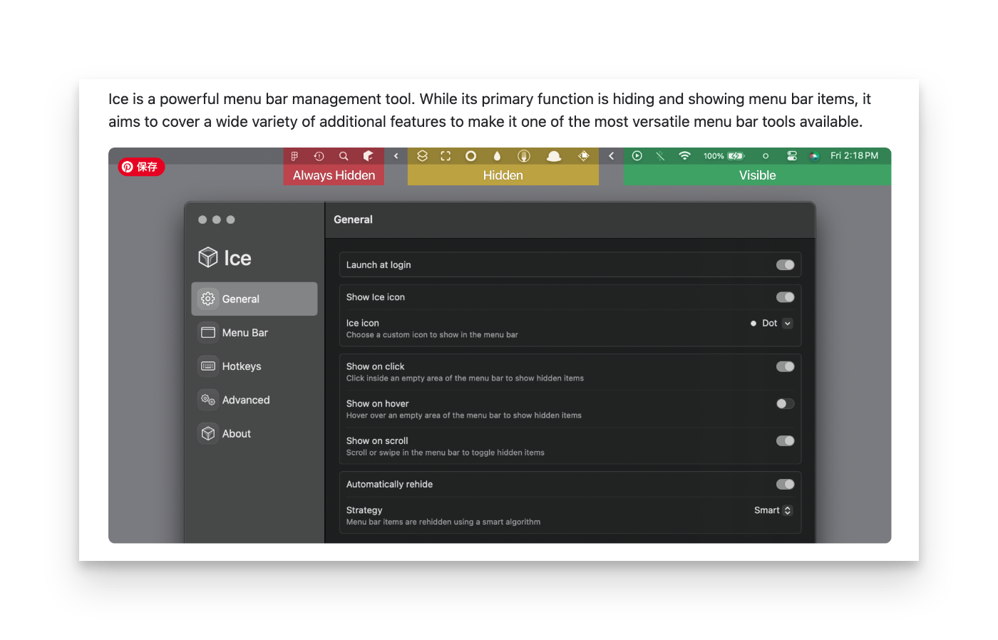This screenshot has width=998, height=640.
Task: Toggle the Show Ice icon switch
Action: point(786,297)
